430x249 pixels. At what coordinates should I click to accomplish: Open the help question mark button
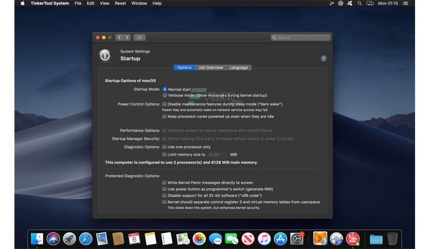coord(324,59)
